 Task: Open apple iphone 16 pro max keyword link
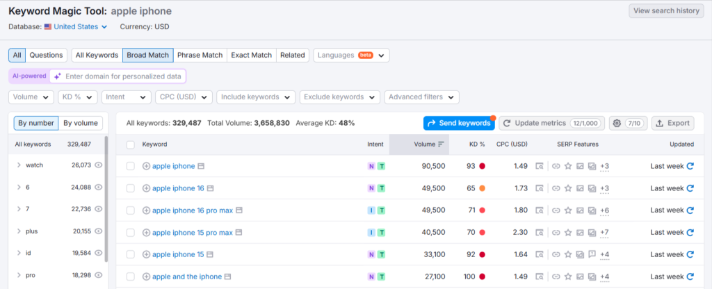pyautogui.click(x=193, y=210)
